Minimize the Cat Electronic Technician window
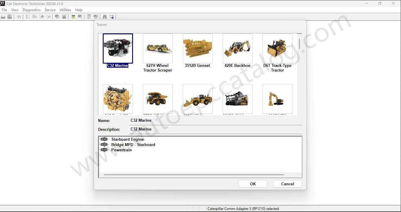The width and height of the screenshot is (401, 212). click(x=367, y=4)
